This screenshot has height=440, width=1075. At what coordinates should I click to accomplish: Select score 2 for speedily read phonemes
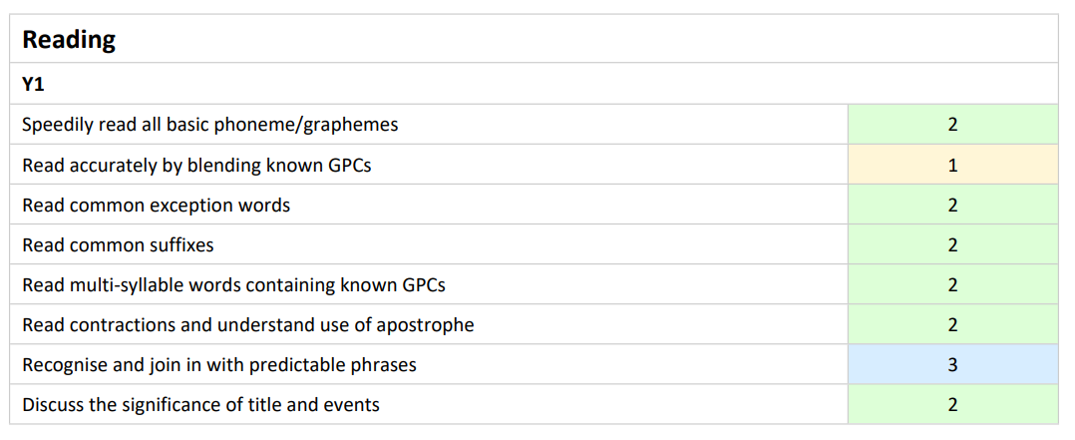click(953, 125)
